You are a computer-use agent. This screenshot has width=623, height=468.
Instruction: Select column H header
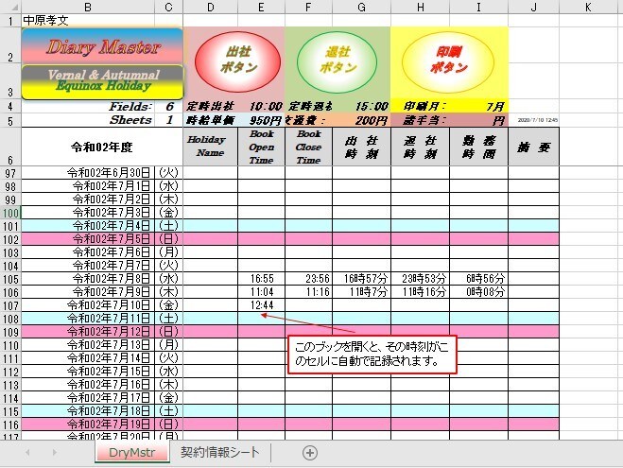pos(420,7)
